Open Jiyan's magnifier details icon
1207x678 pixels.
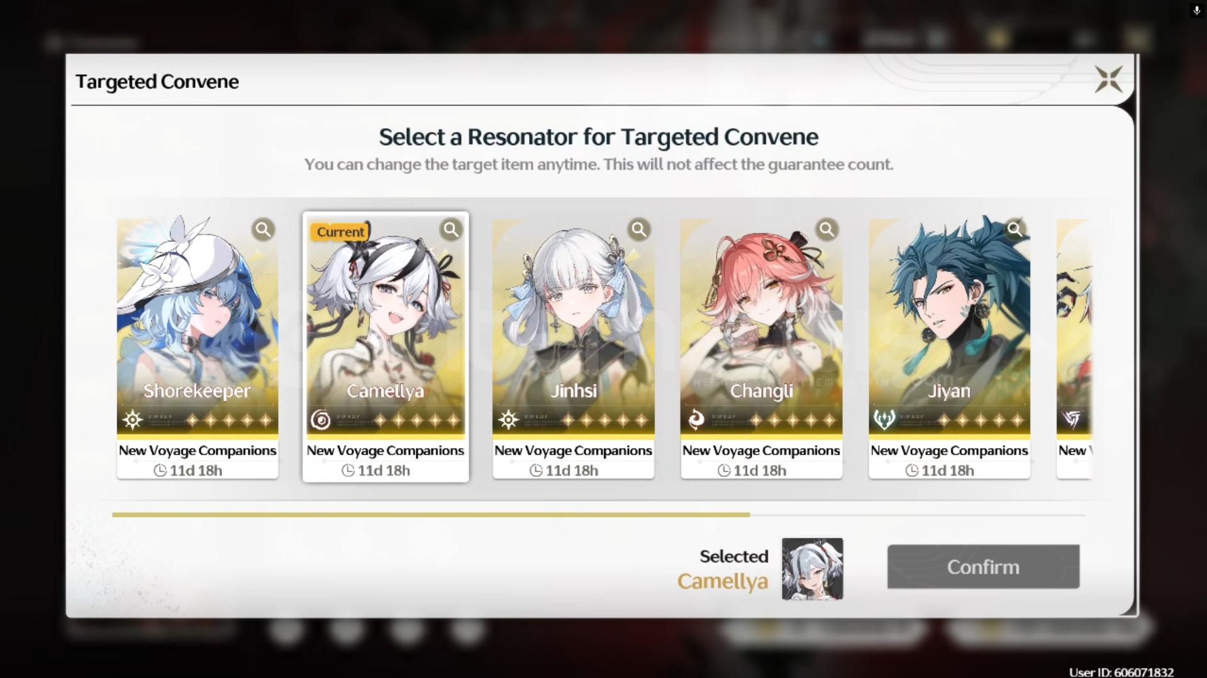pos(1015,229)
